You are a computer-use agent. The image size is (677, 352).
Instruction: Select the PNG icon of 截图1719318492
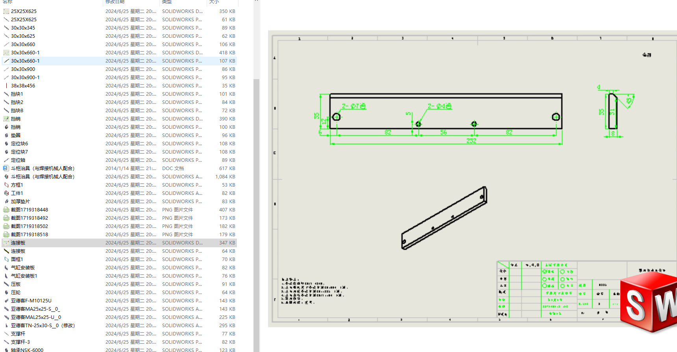pyautogui.click(x=6, y=218)
